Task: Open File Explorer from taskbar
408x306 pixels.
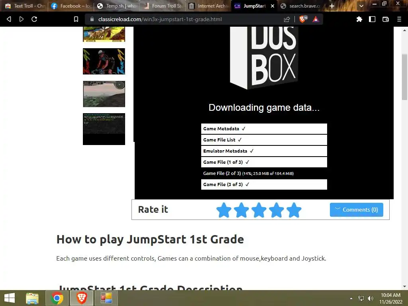Action: coord(32,298)
